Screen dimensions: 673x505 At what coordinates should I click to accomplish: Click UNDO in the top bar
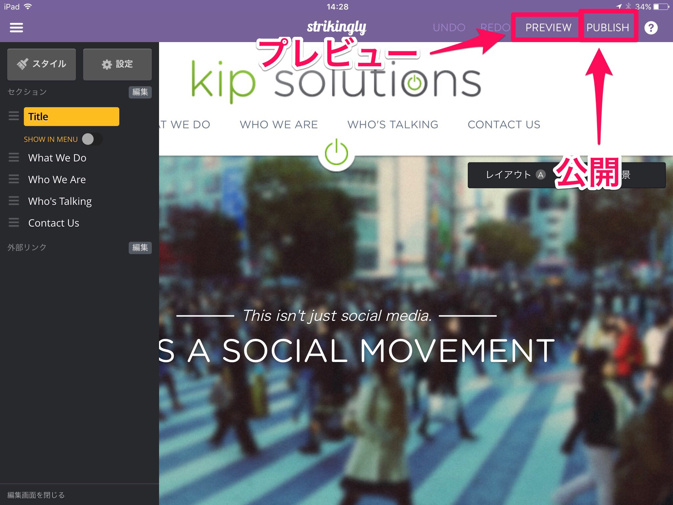tap(449, 28)
